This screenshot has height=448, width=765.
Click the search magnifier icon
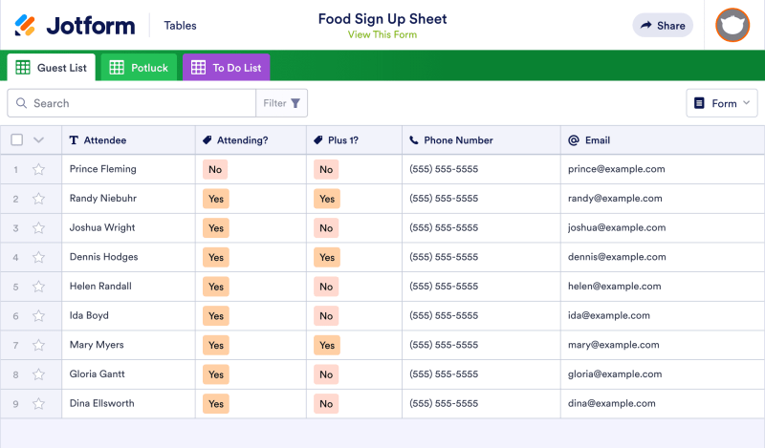21,103
